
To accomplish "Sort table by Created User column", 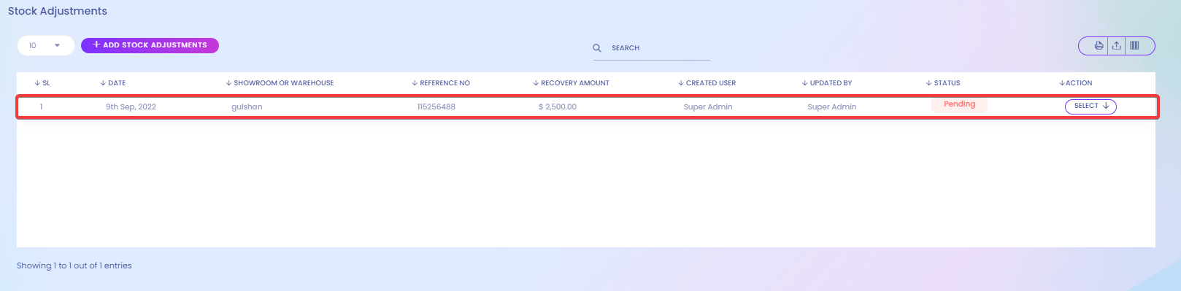I will pyautogui.click(x=707, y=83).
